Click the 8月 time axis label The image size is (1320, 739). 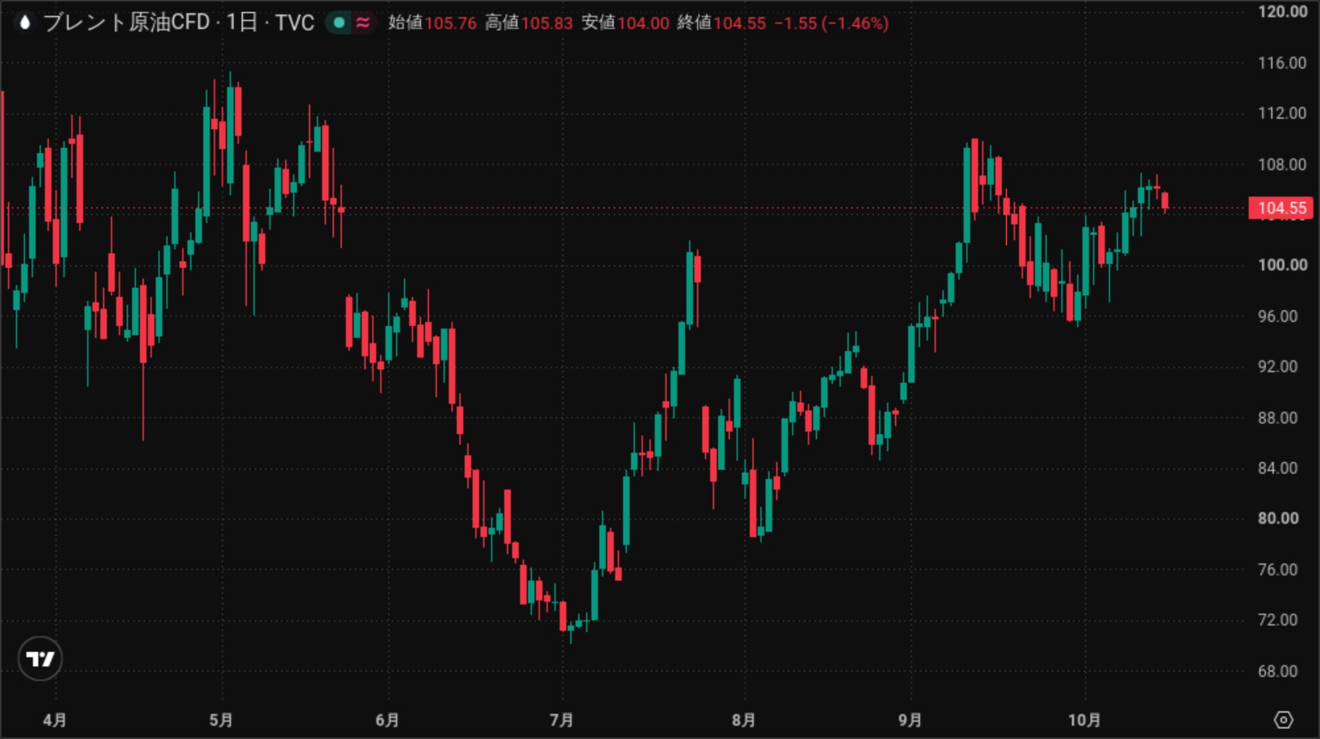click(x=744, y=720)
